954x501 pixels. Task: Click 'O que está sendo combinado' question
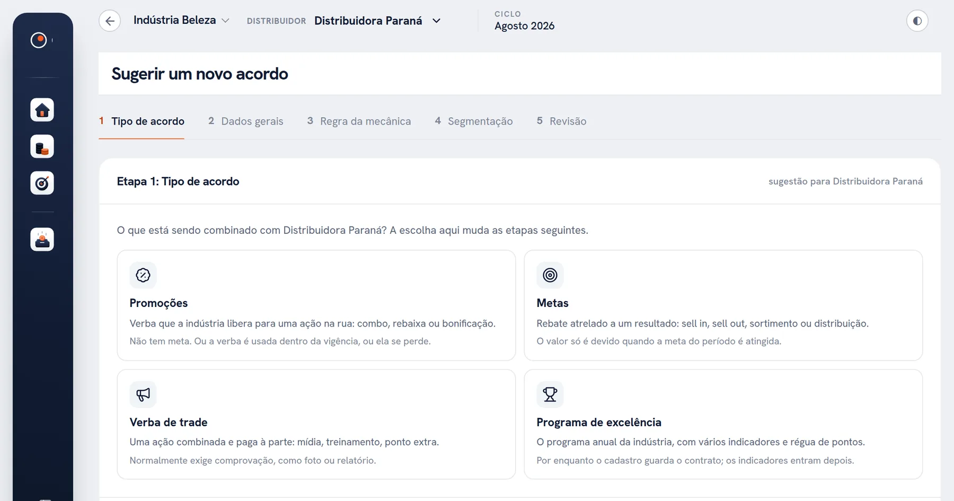click(352, 231)
